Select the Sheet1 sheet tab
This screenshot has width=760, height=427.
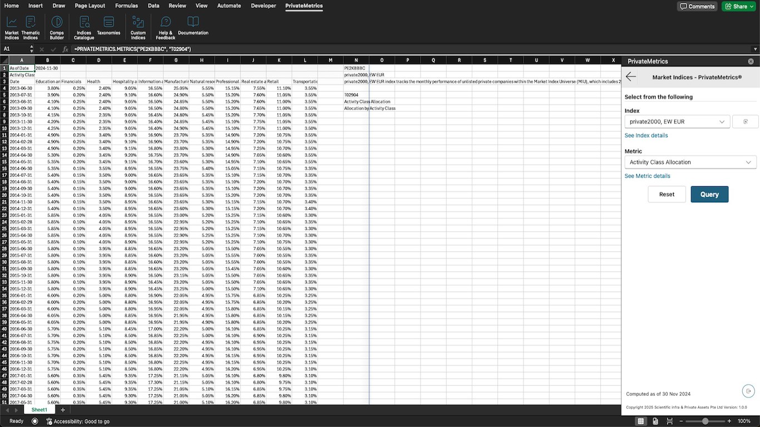[x=39, y=410]
